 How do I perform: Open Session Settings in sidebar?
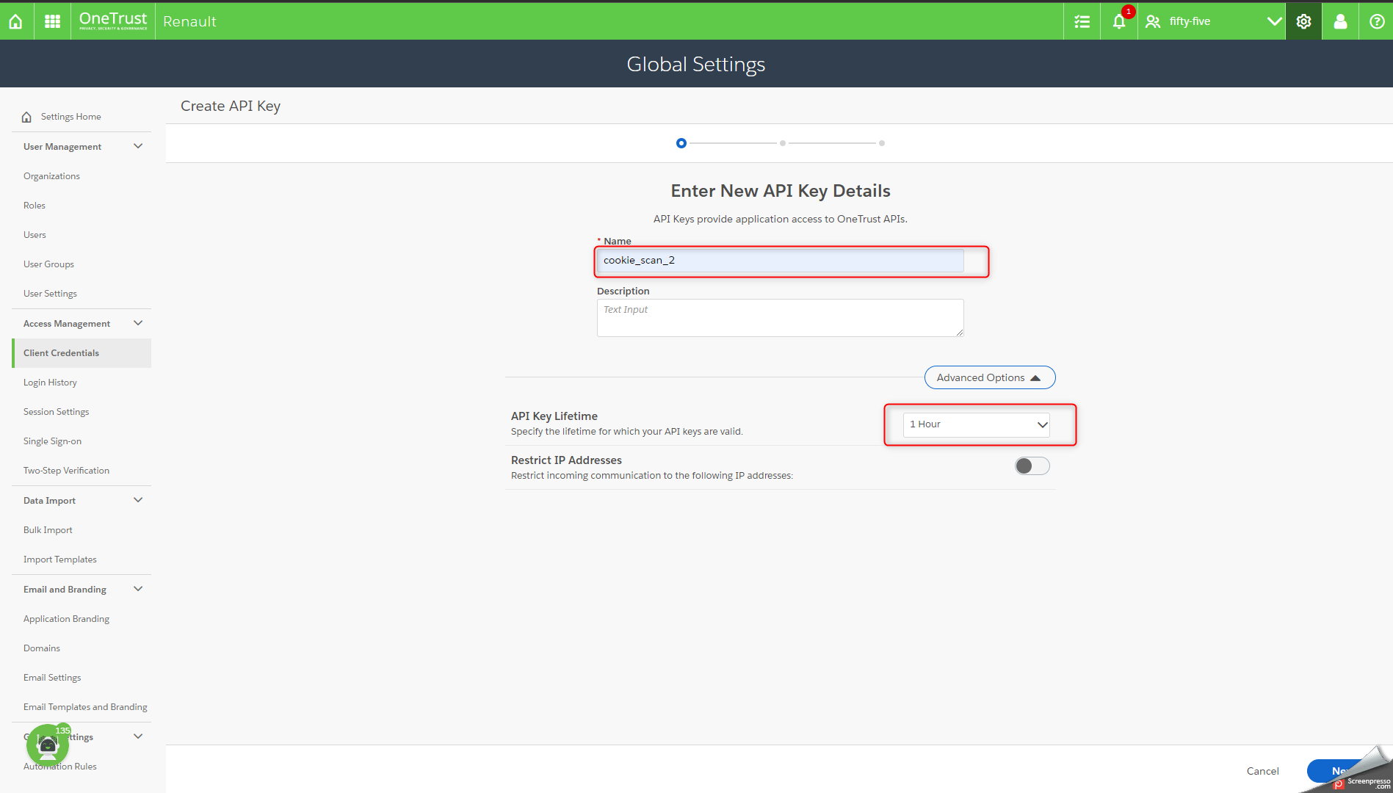coord(56,412)
